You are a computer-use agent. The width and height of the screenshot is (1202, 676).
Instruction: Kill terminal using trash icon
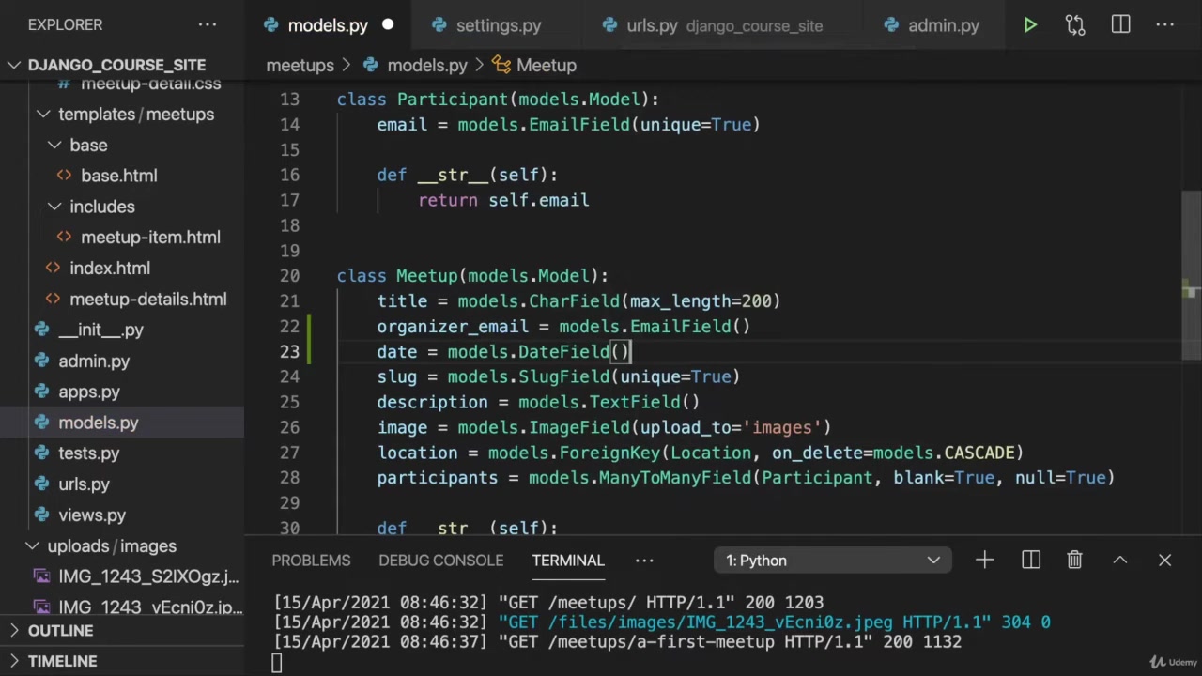(1074, 561)
